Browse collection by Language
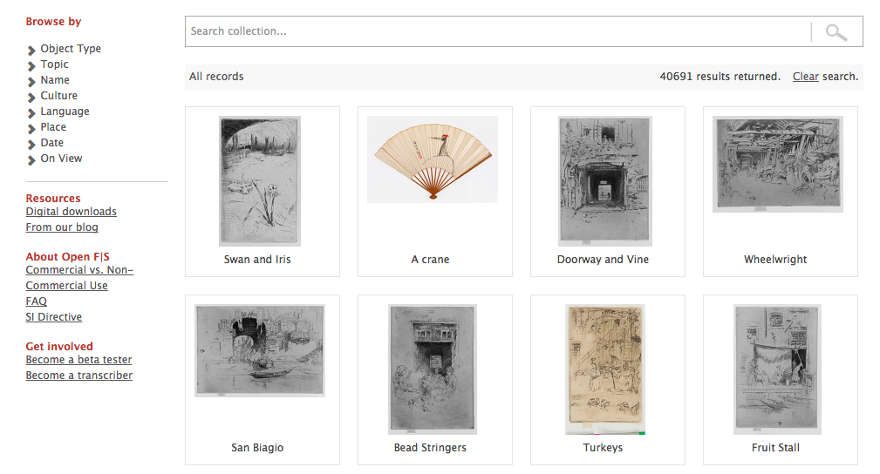 point(65,112)
